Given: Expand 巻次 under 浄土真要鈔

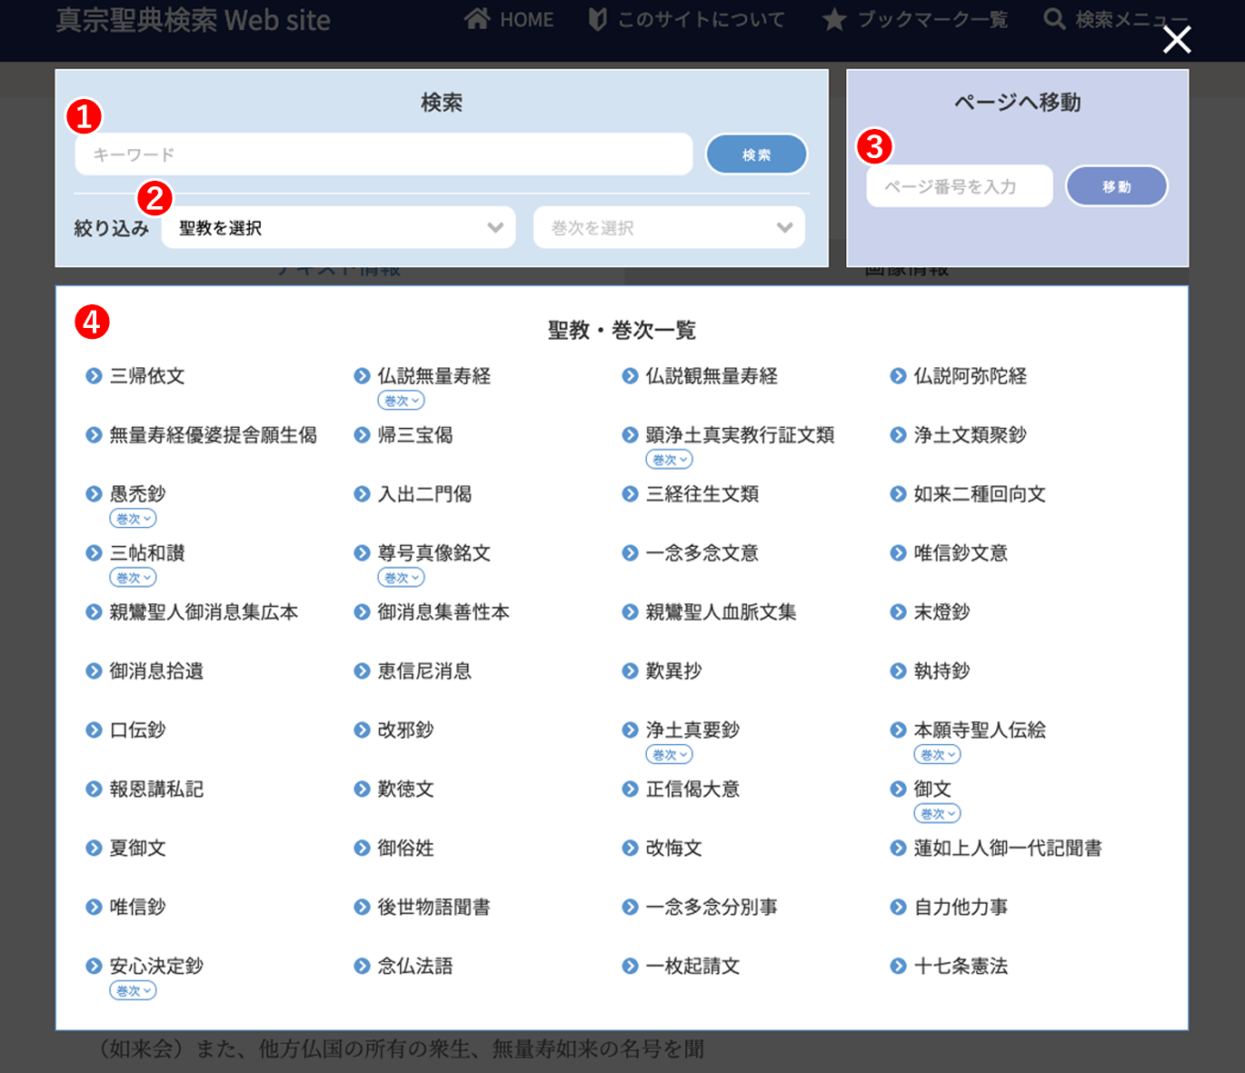Looking at the screenshot, I should [x=669, y=755].
